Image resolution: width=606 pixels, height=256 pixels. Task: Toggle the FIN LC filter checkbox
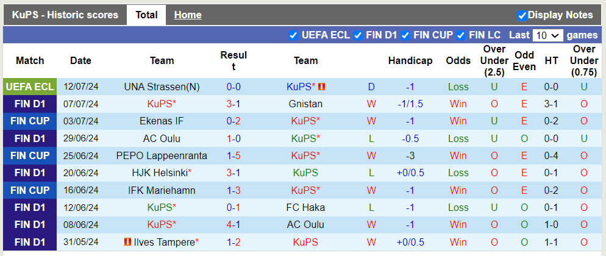pyautogui.click(x=461, y=35)
